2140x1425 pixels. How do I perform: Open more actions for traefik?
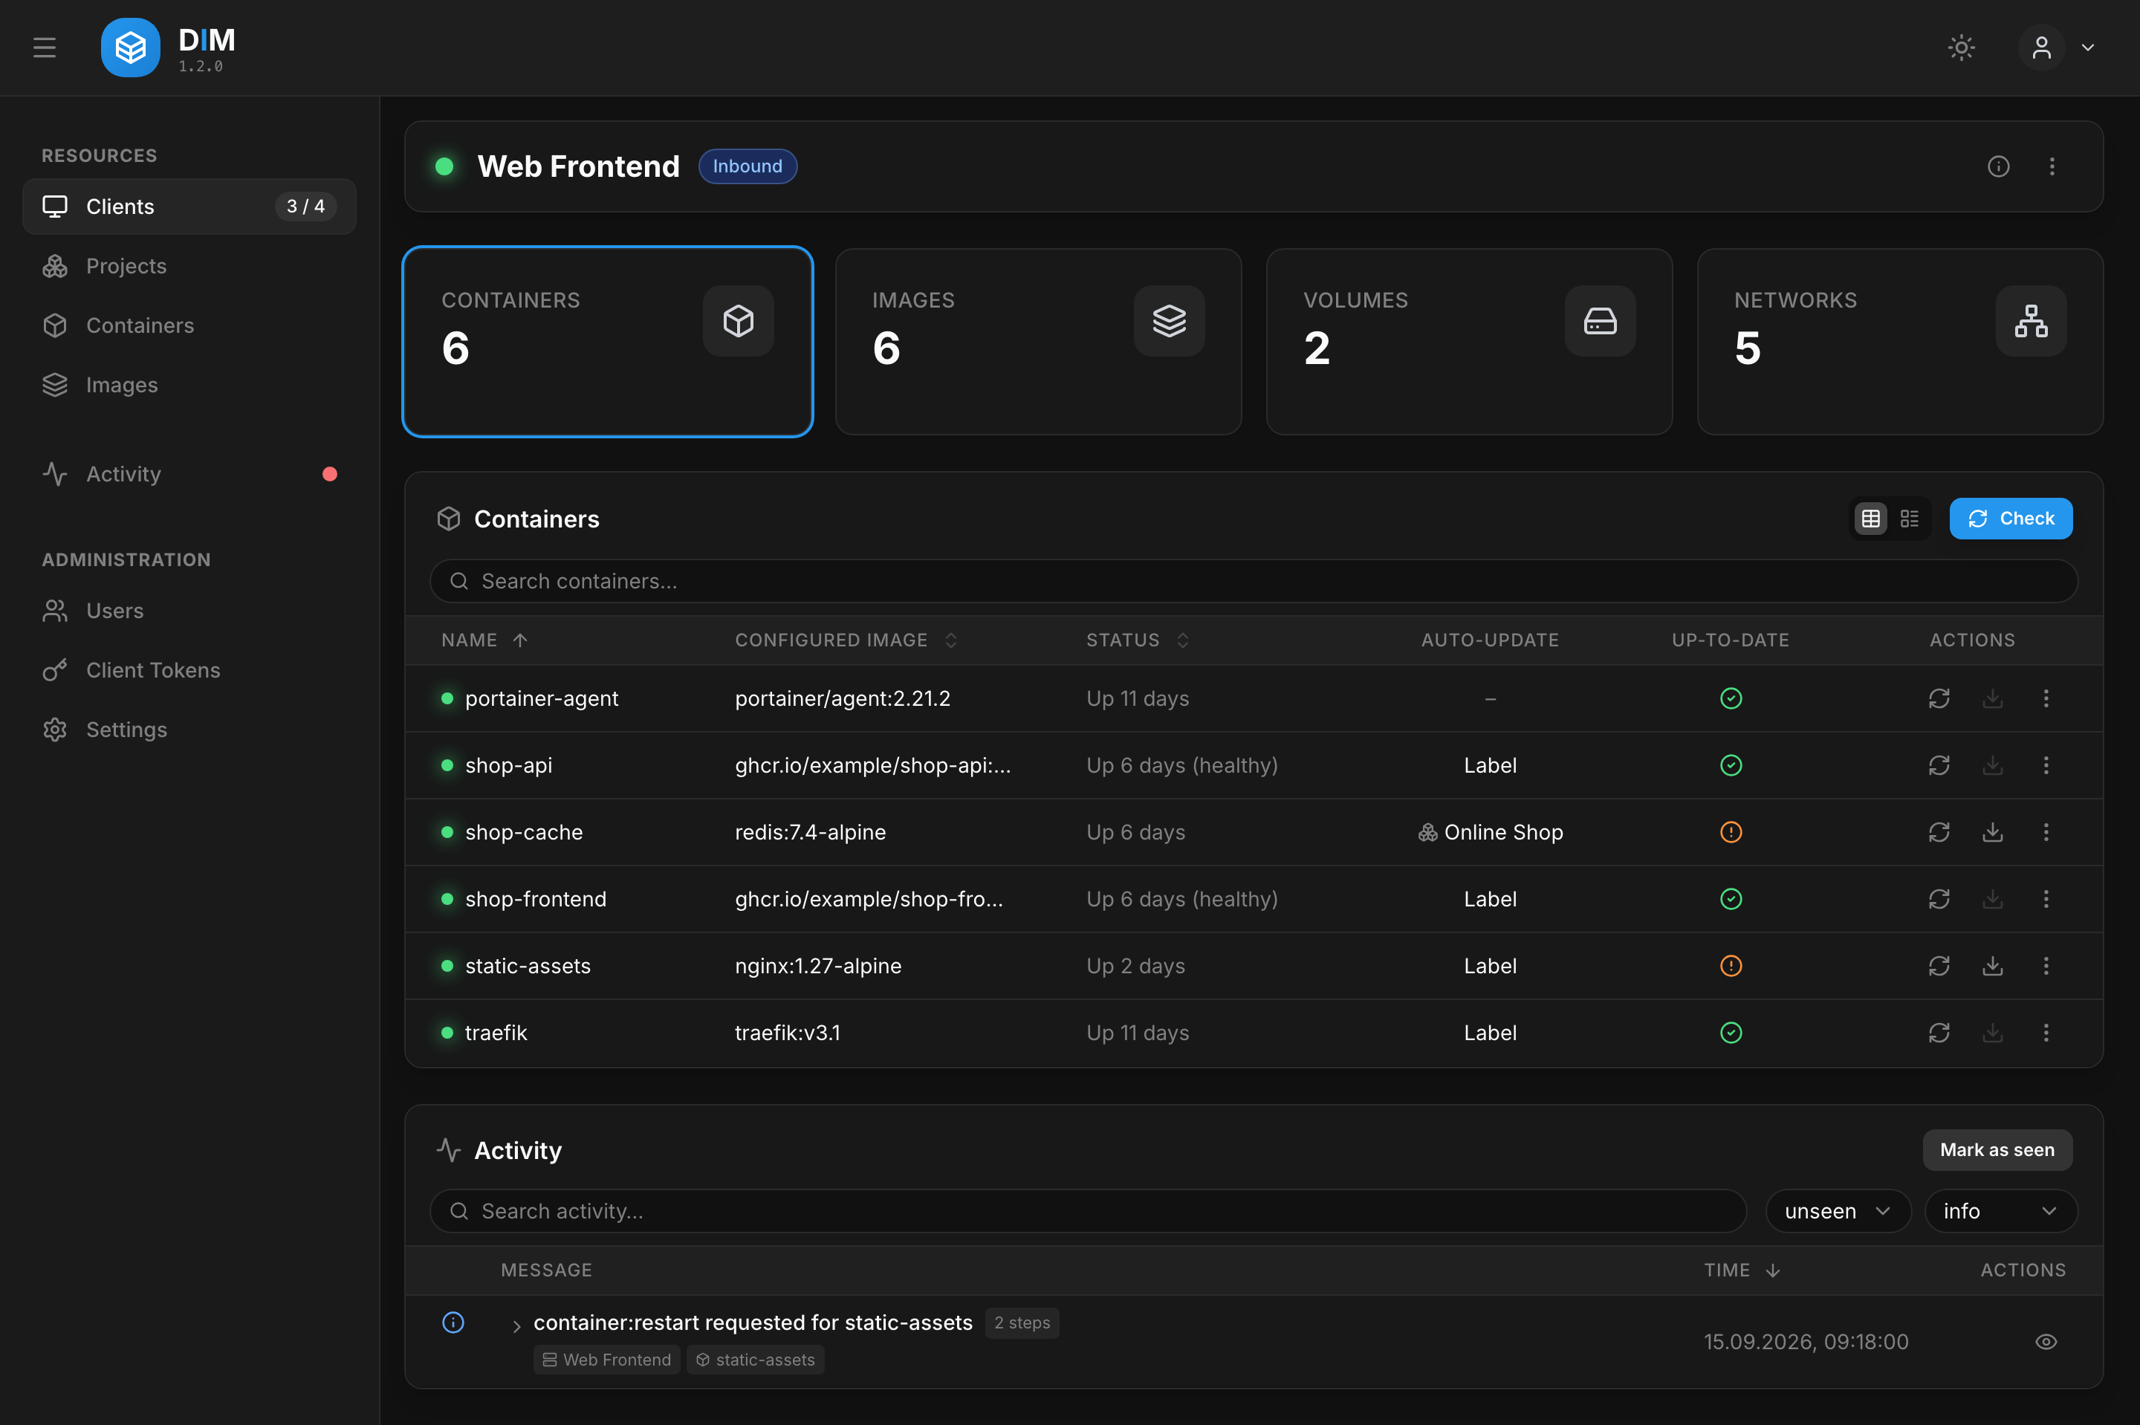2046,1033
